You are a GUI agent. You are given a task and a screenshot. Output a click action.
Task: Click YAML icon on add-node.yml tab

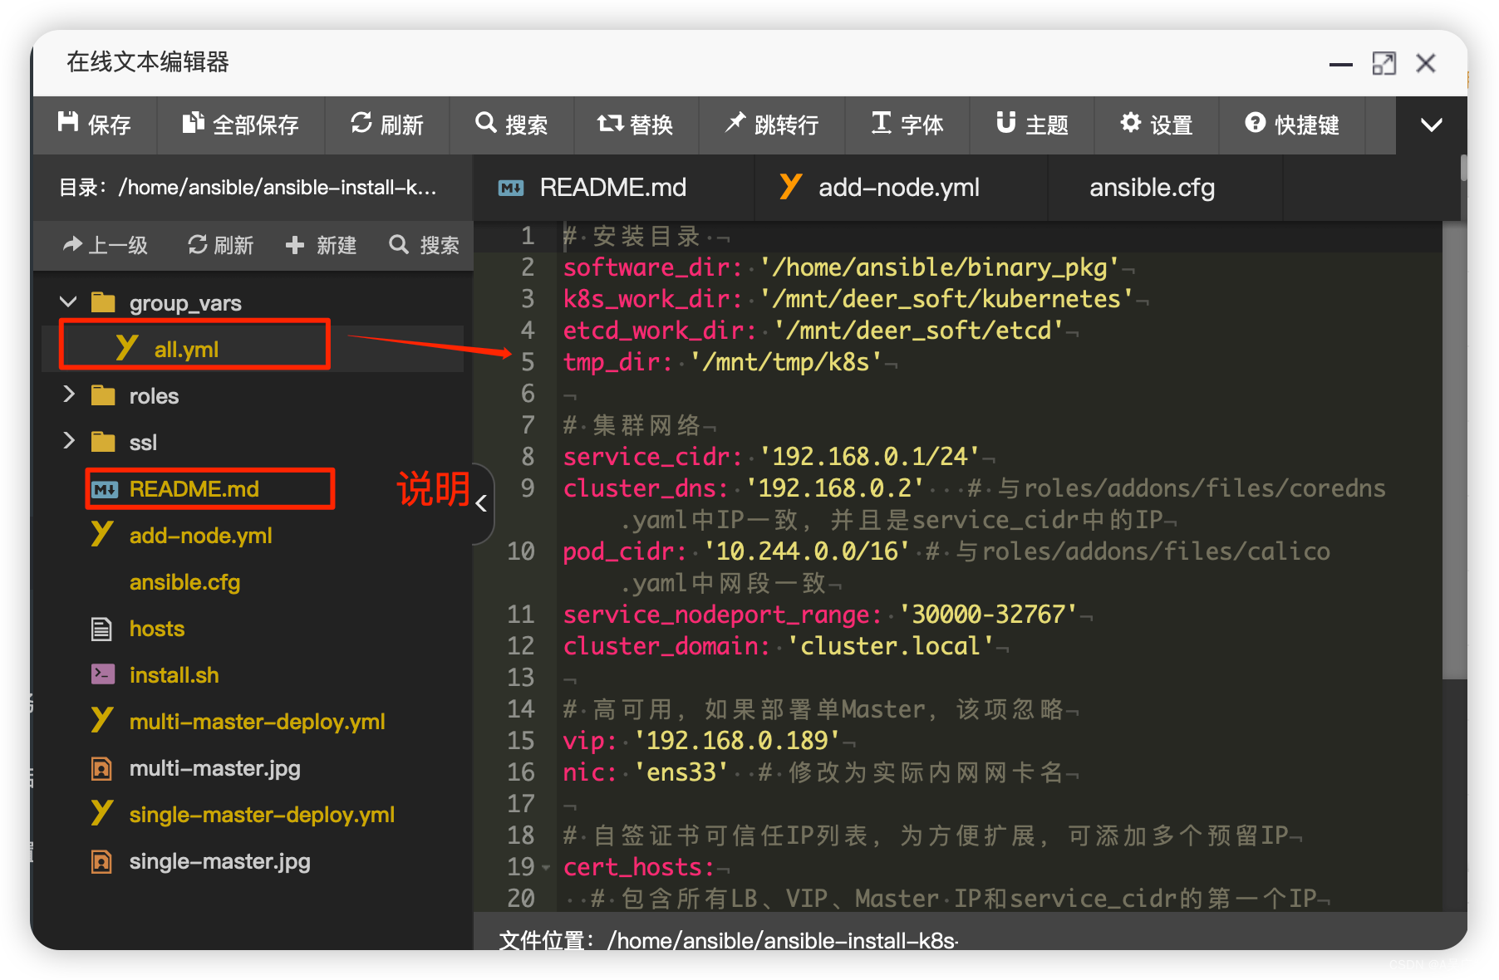click(790, 186)
